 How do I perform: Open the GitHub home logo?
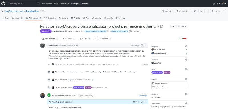[x=3, y=3]
